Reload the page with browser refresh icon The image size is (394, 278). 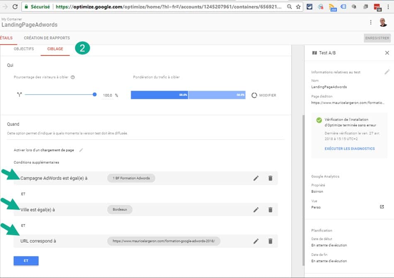15,7
